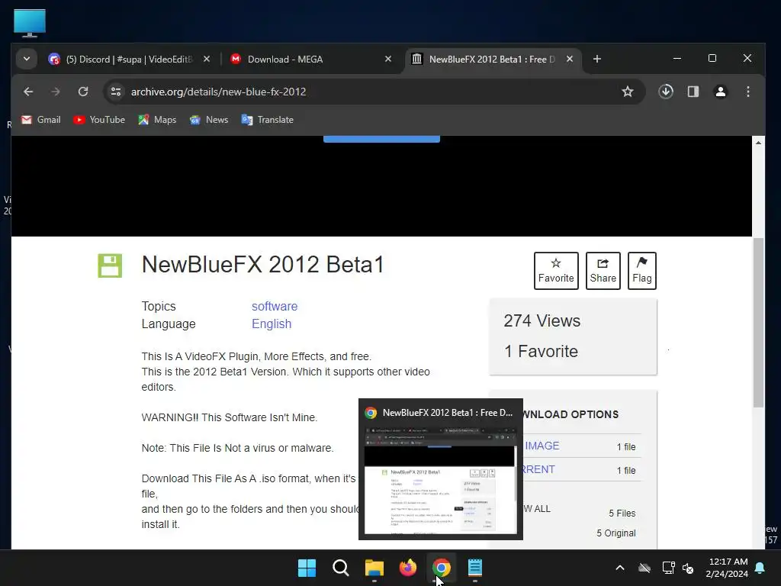
Task: Click the green floppy disk software icon
Action: tap(110, 266)
